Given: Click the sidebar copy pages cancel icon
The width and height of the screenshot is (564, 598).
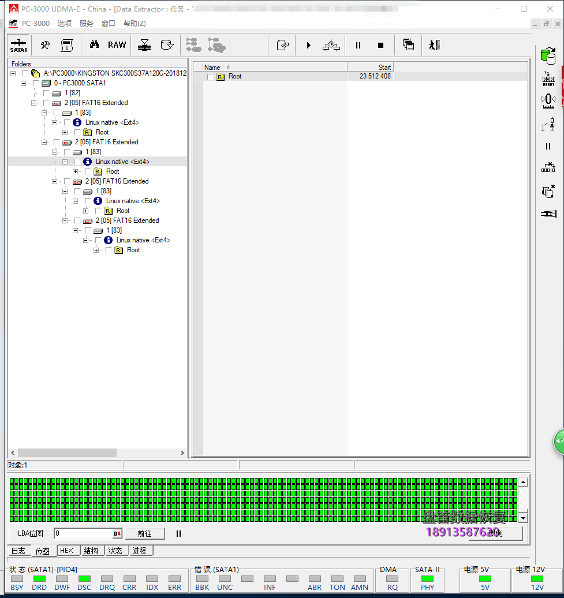Looking at the screenshot, I should 548,191.
